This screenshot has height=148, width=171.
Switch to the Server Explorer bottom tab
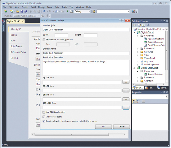[162, 88]
